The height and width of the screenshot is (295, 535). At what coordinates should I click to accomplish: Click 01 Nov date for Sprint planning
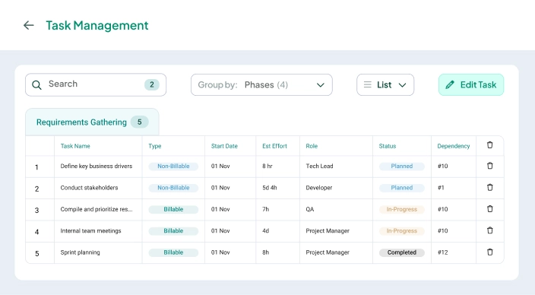220,252
